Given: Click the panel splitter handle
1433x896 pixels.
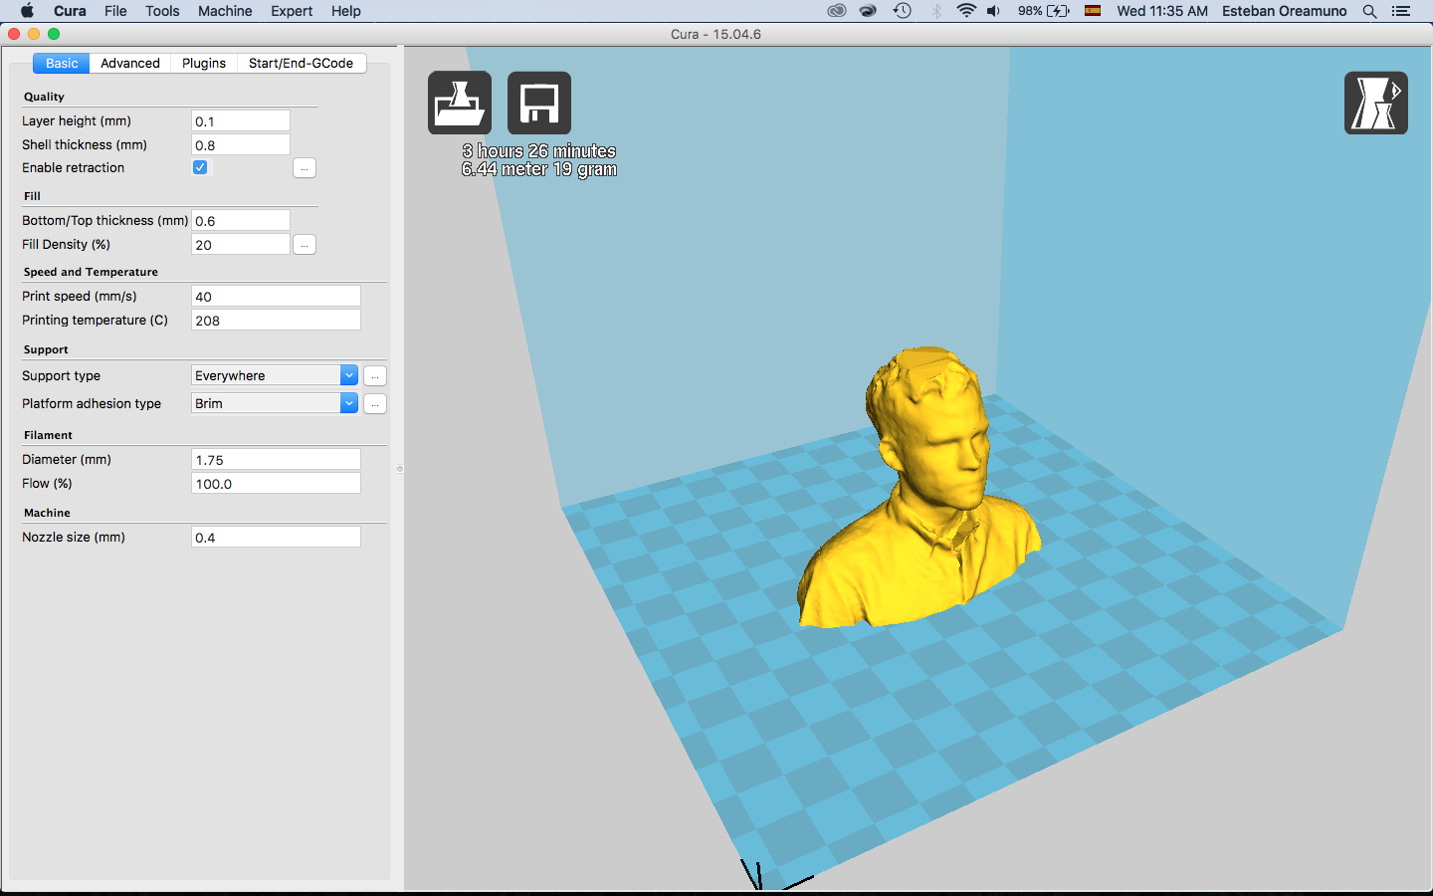Looking at the screenshot, I should pyautogui.click(x=400, y=468).
